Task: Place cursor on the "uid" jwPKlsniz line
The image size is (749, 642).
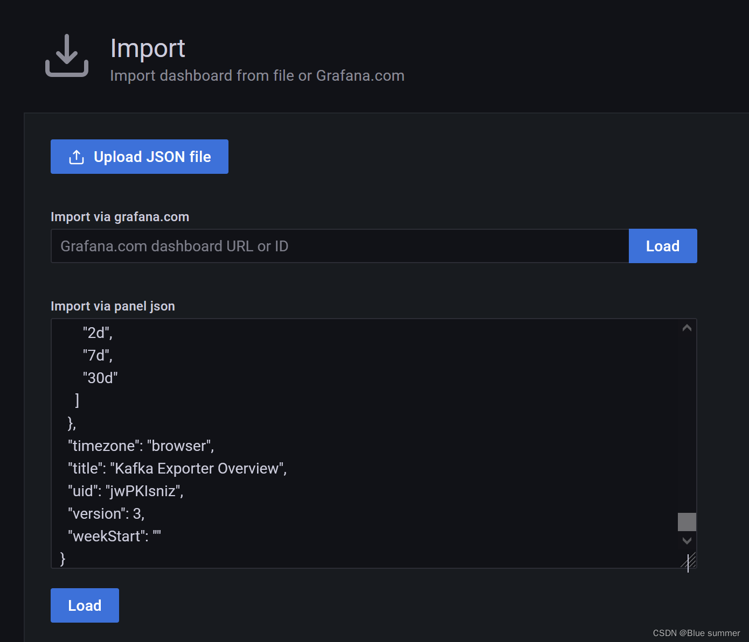Action: [x=126, y=491]
